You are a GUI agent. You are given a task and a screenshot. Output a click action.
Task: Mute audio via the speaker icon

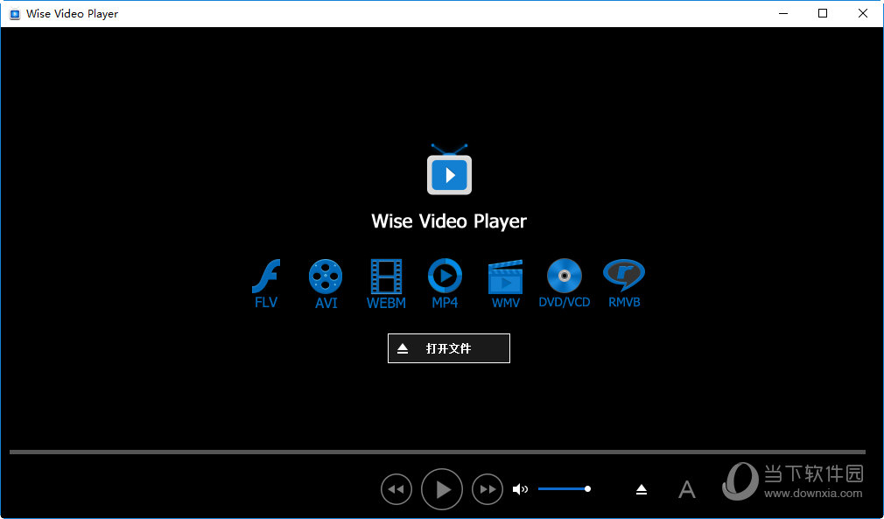(520, 489)
